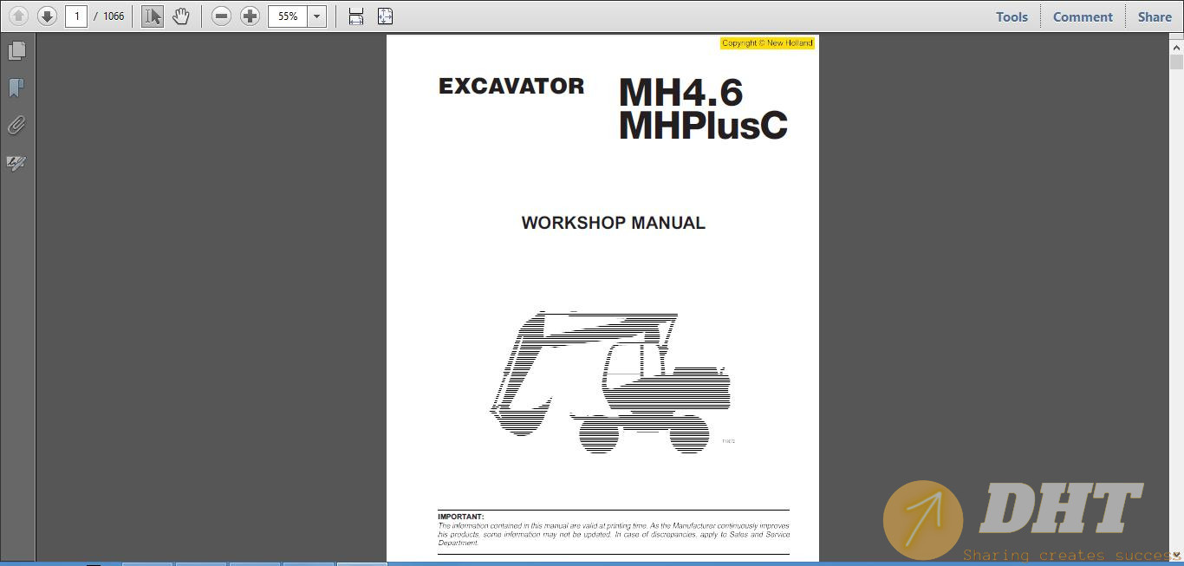Click the page number input field

(76, 16)
